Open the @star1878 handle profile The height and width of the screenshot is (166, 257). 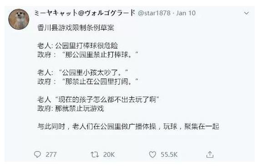click(x=154, y=13)
